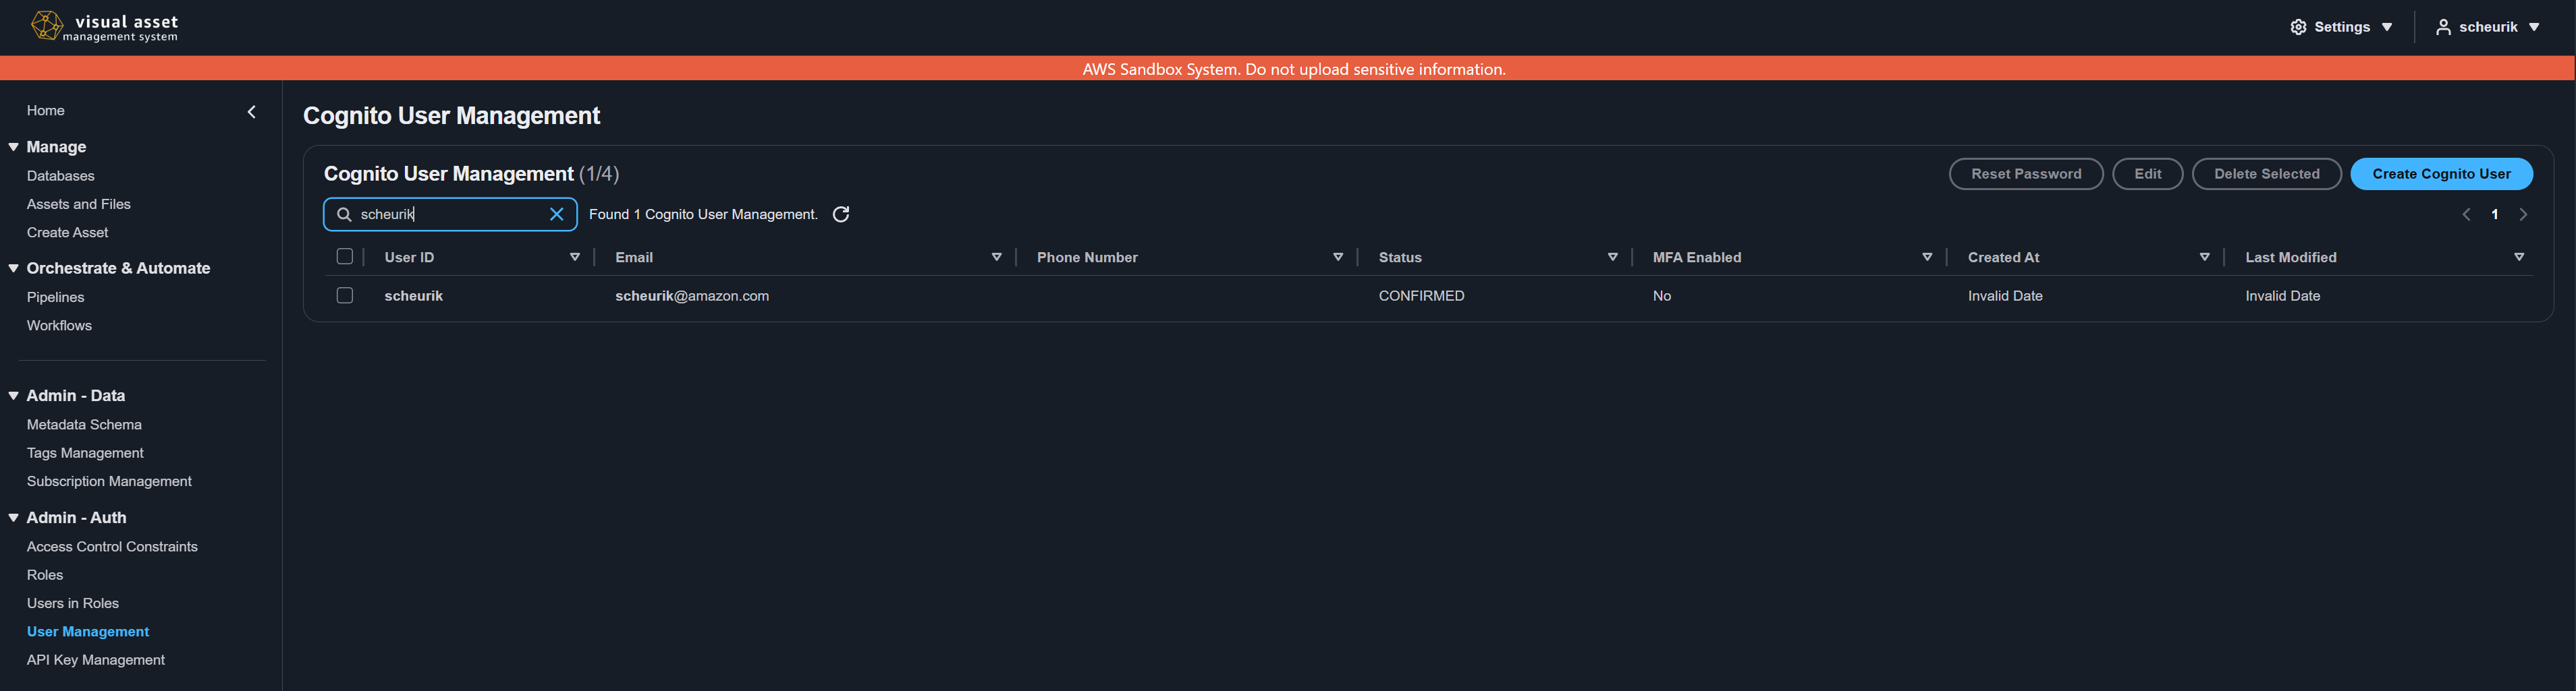
Task: Open Workflows page
Action: click(59, 326)
